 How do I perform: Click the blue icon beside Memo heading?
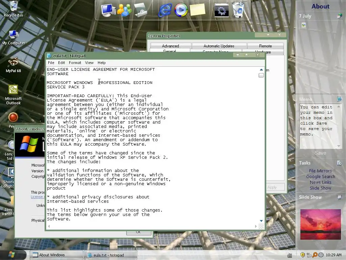tap(339, 99)
